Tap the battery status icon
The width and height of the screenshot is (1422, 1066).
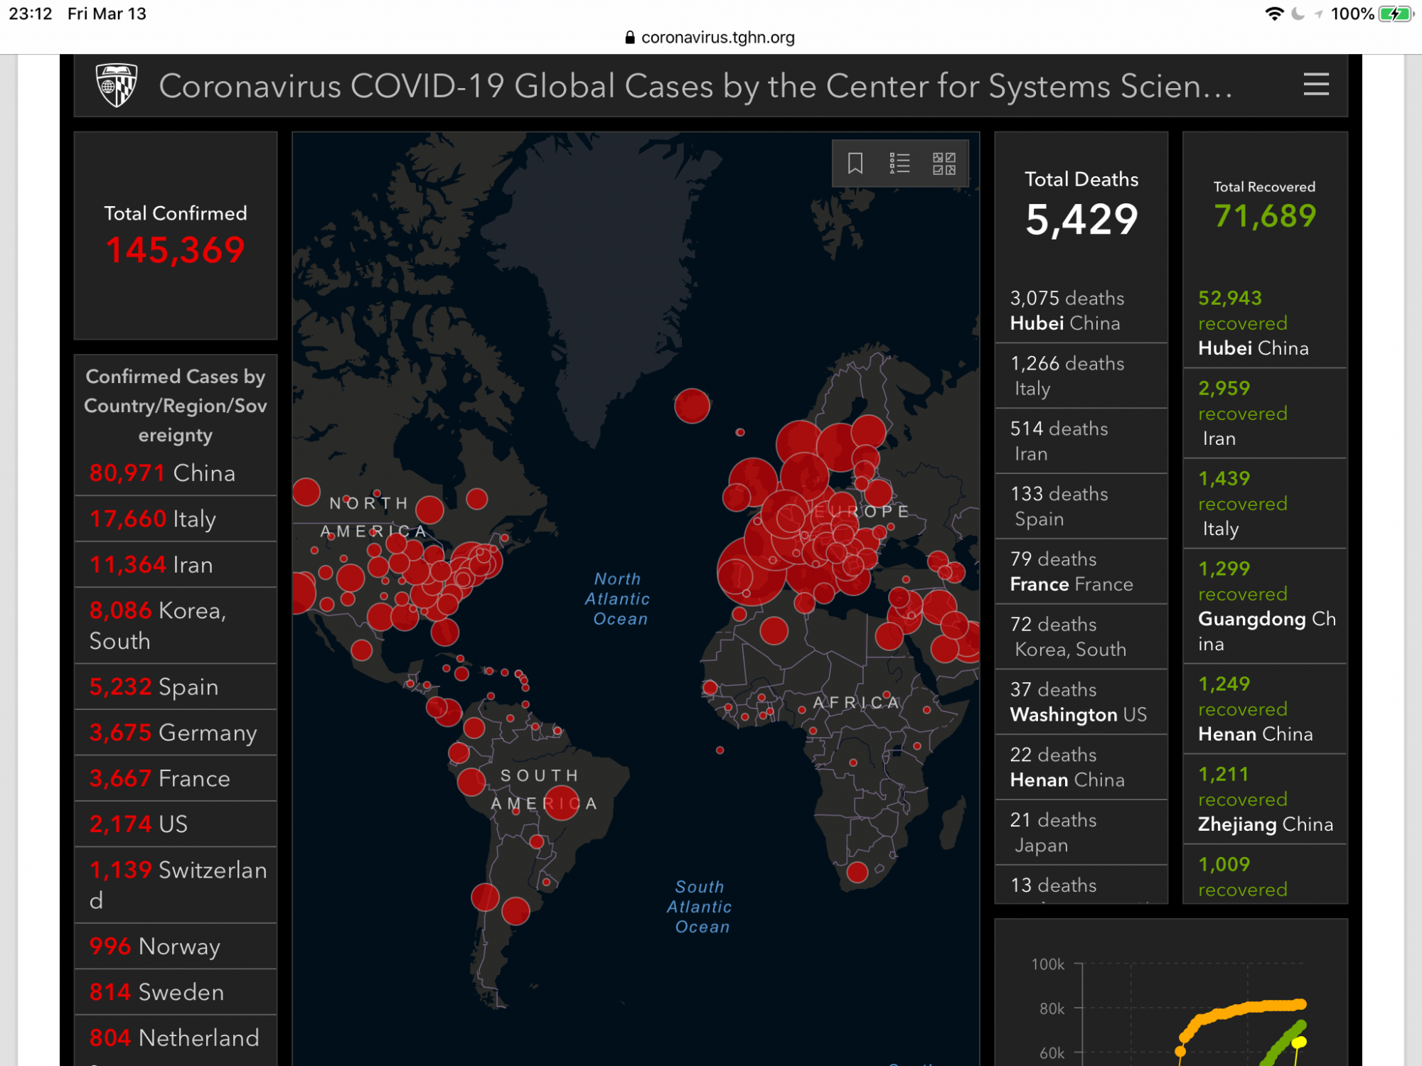coord(1396,14)
